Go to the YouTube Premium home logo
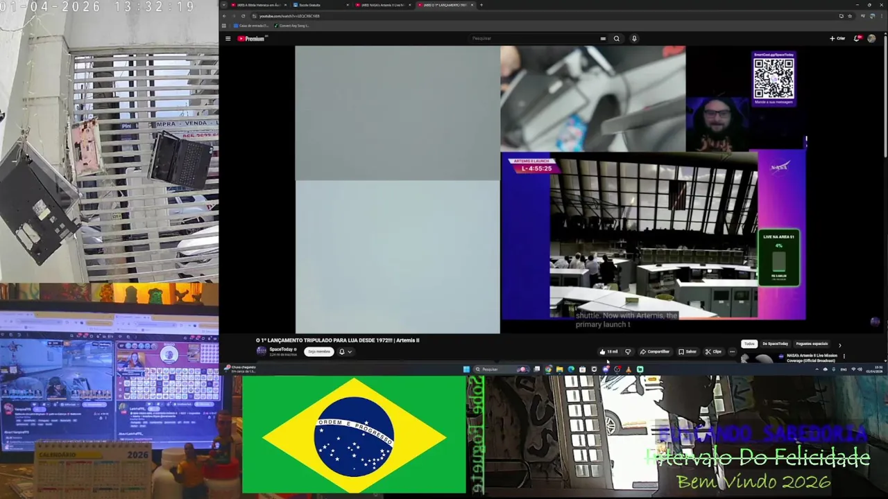888x499 pixels. pyautogui.click(x=251, y=39)
